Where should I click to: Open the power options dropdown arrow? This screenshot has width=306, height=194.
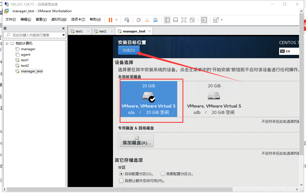click(116, 20)
